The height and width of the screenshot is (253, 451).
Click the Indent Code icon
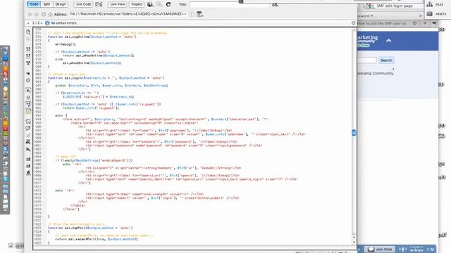(28, 160)
